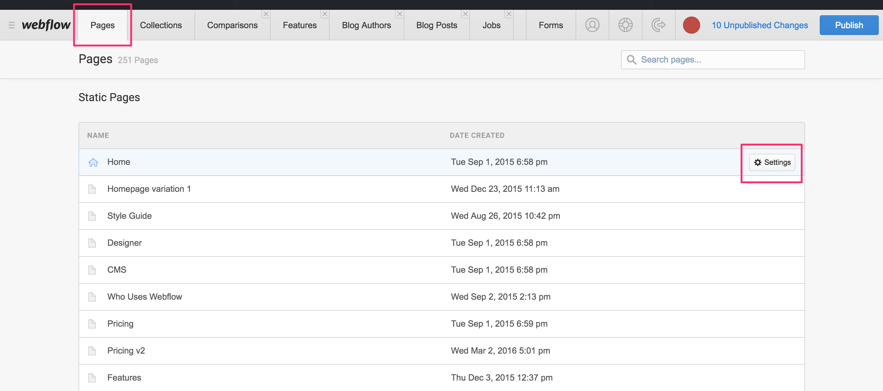Focus the Search pages field

tap(713, 59)
